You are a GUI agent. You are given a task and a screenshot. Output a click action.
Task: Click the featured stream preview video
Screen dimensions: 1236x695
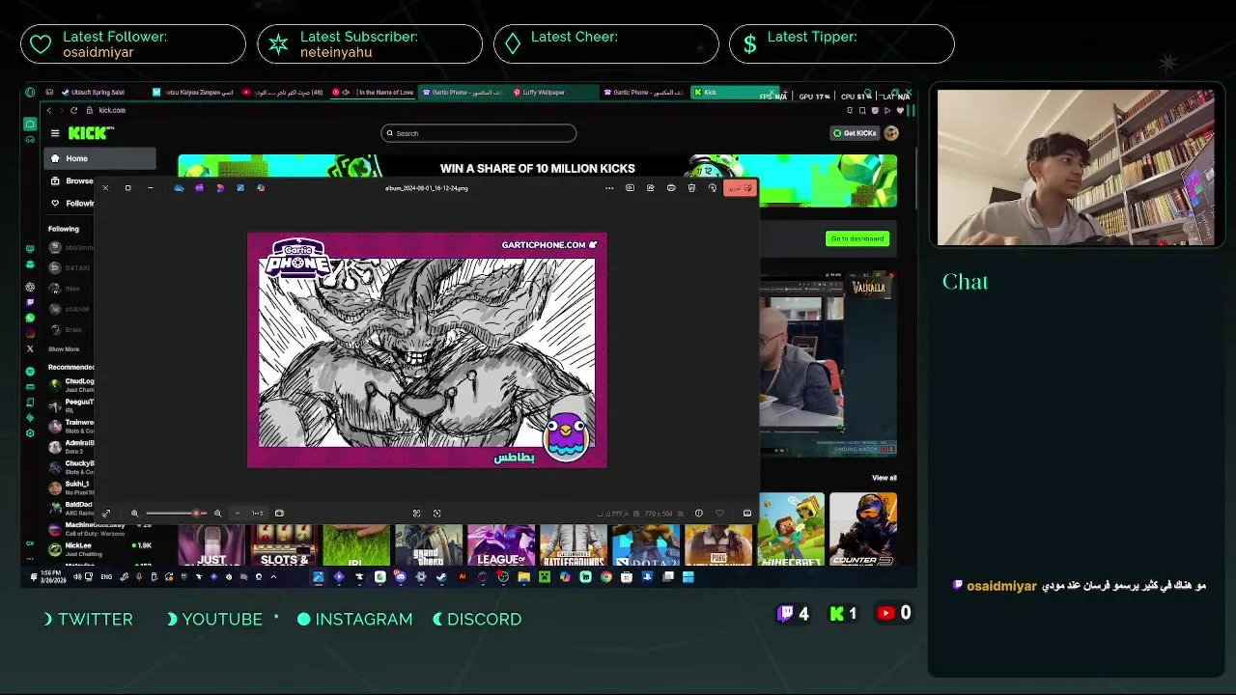tap(829, 365)
